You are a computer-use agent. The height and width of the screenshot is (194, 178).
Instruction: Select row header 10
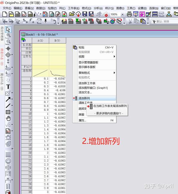[x=27, y=114]
